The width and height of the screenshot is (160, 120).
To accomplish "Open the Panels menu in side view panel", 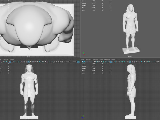I will (x=113, y=59).
